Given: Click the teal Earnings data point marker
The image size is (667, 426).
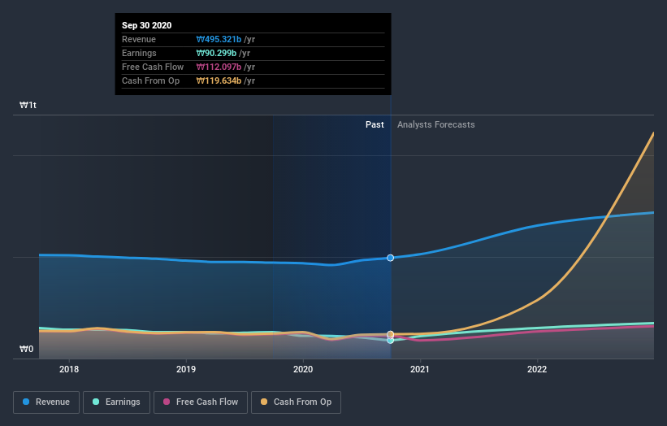Looking at the screenshot, I should tap(390, 341).
